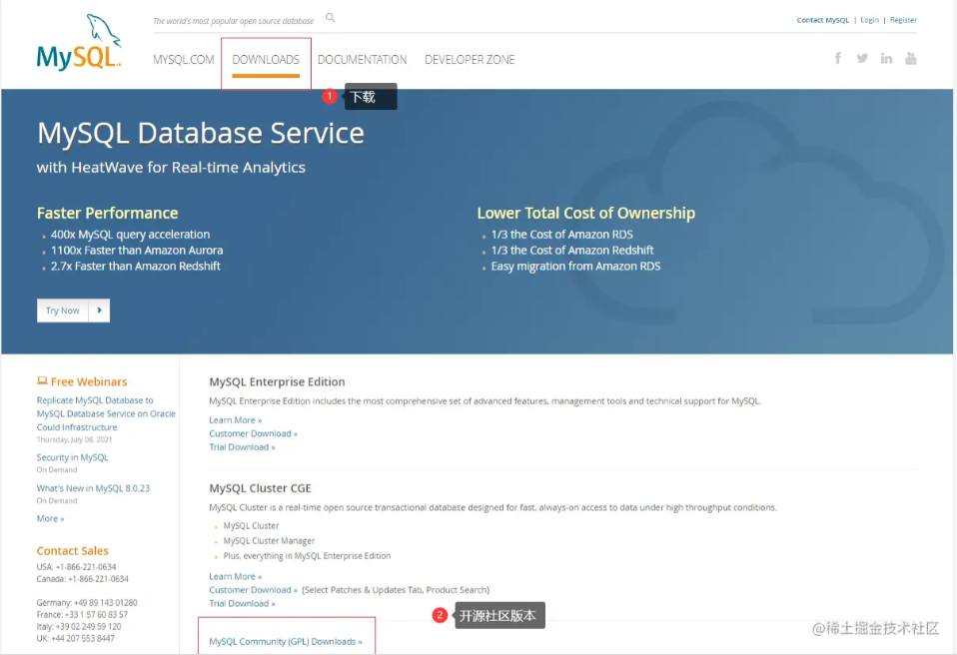Expand webinars list with More link

[50, 518]
